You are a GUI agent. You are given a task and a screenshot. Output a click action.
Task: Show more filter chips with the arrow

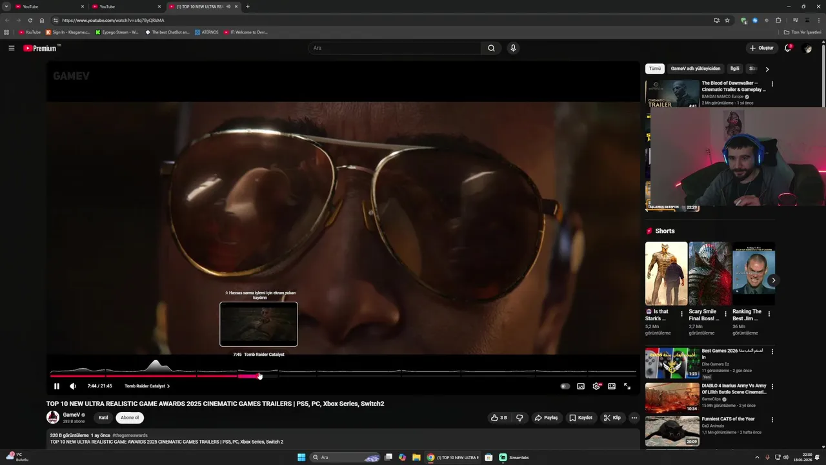767,69
